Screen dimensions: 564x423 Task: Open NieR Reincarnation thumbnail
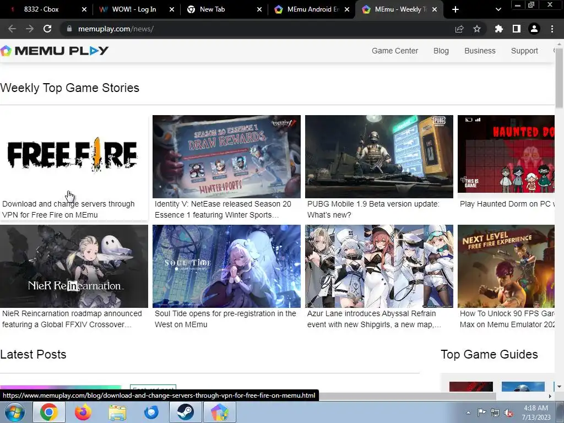tap(74, 266)
